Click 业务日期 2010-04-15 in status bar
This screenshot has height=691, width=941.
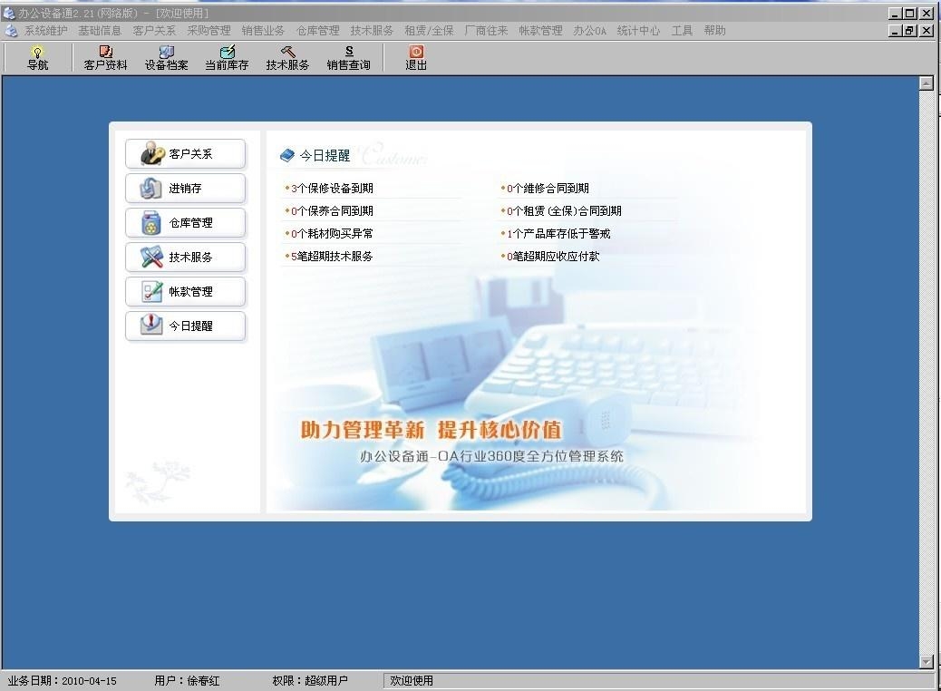tap(62, 681)
